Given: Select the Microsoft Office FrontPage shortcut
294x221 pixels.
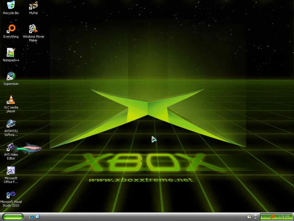Looking at the screenshot, I should (11, 175).
